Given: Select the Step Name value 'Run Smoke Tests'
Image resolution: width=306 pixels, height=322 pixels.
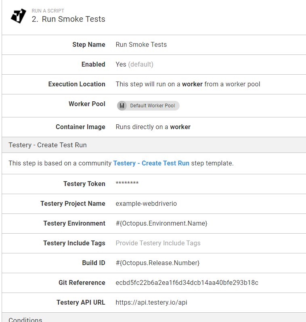Looking at the screenshot, I should (141, 44).
